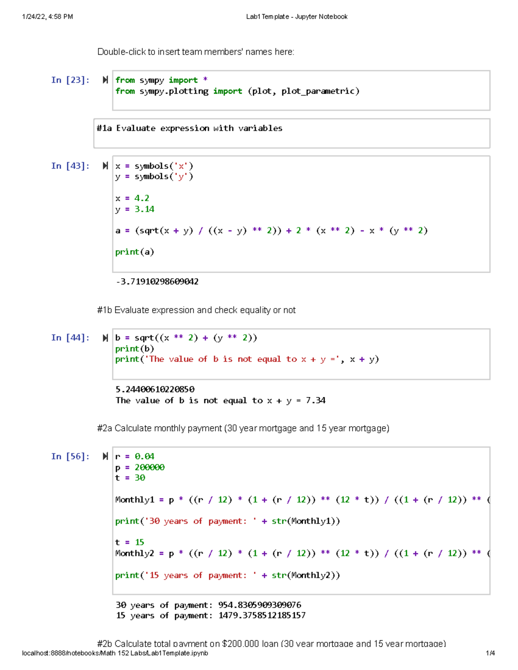The image size is (518, 670).
Task: Select the In [23] prompt label
Action: click(70, 80)
